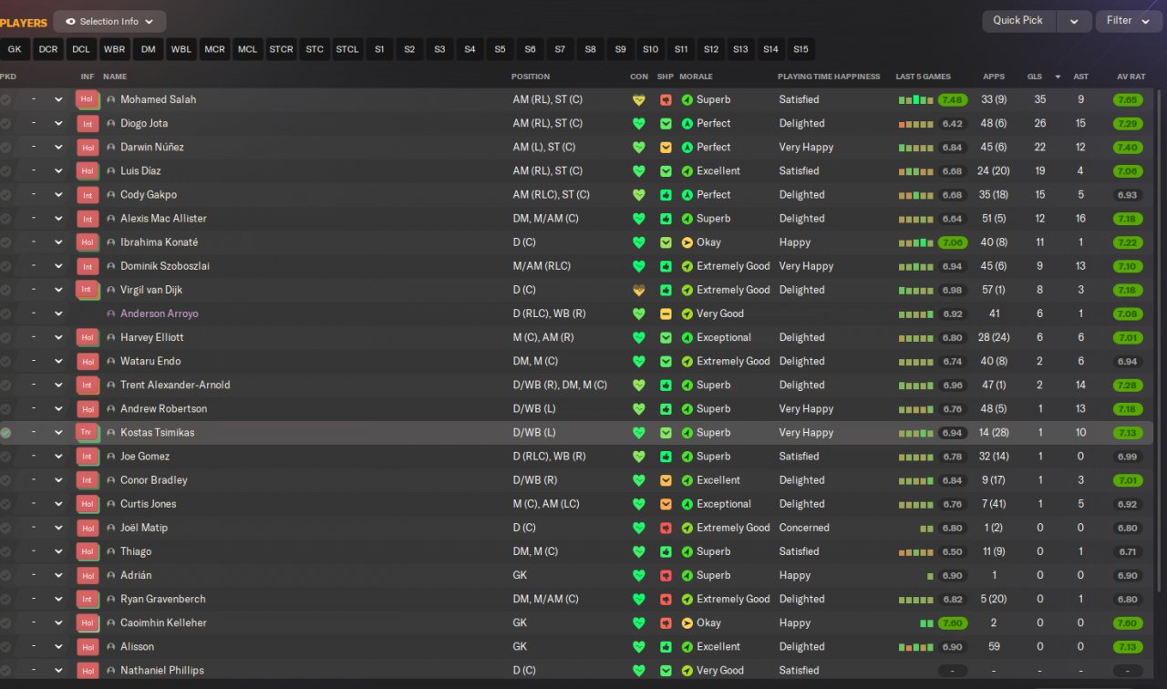Click the person icon beside Luis Díaz
This screenshot has height=689, width=1167.
(111, 170)
